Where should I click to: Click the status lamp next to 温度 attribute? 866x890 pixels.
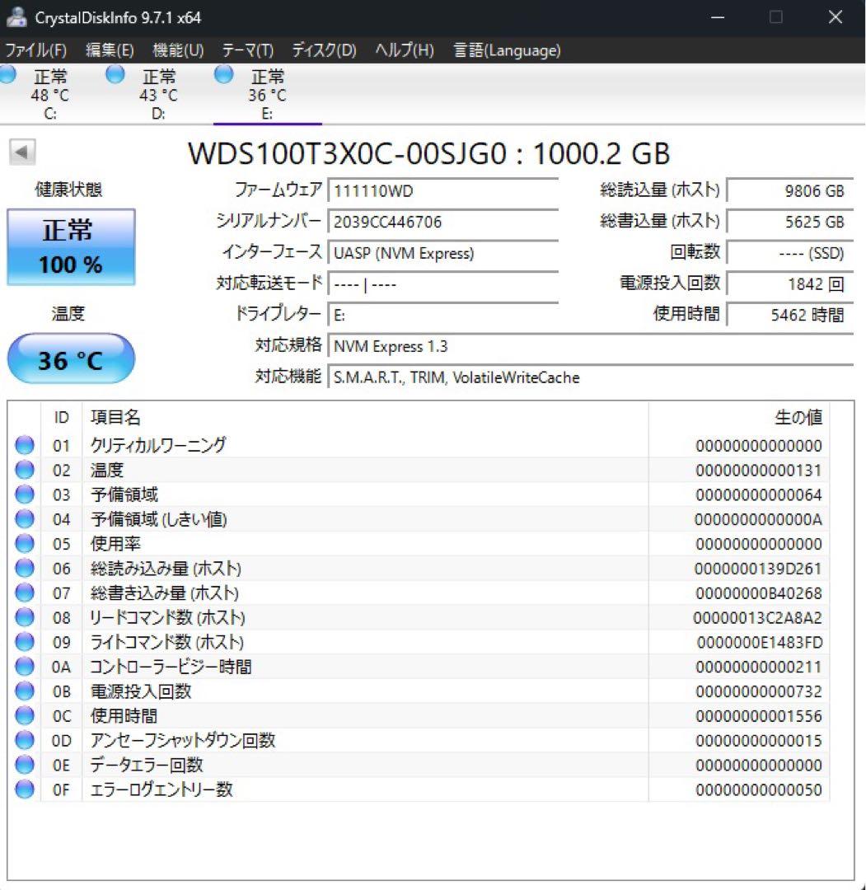point(24,470)
